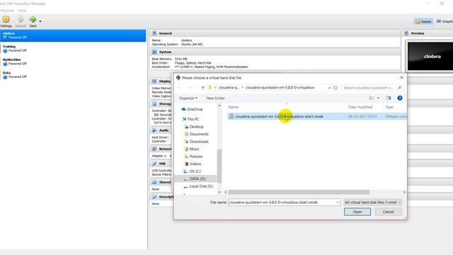This screenshot has height=255, width=453.
Task: Sort by Date modified column
Action: point(360,107)
